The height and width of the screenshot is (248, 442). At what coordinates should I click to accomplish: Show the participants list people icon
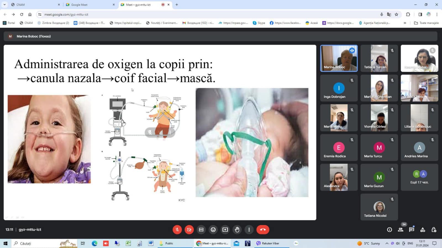click(x=401, y=230)
